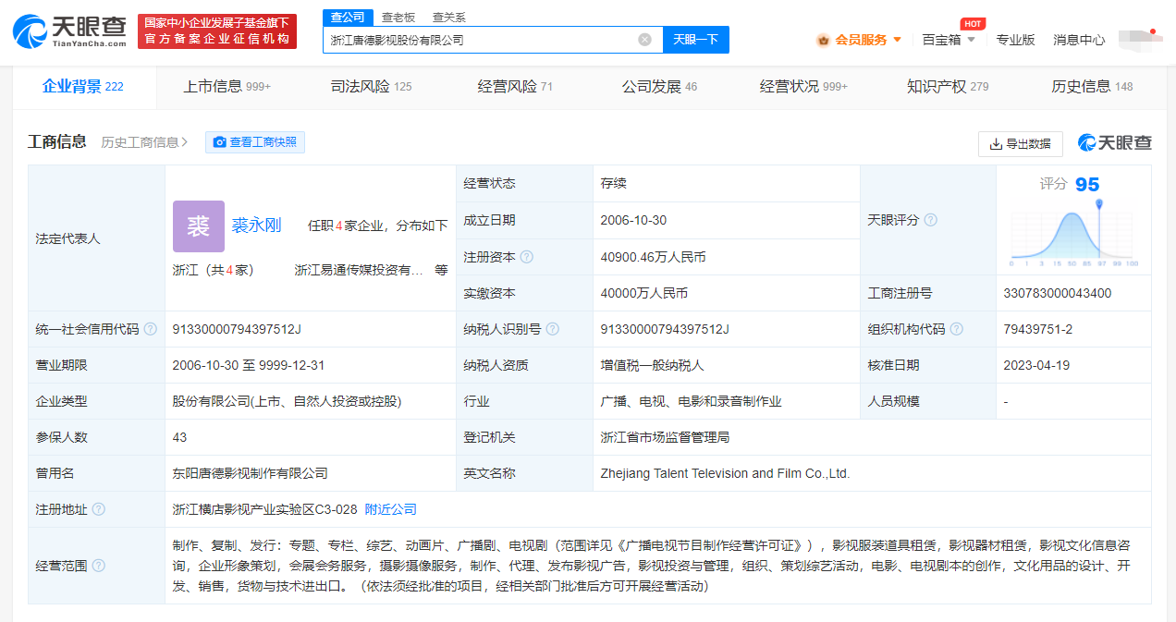Click the establishment date 2006-10-30 cell
The width and height of the screenshot is (1176, 622).
point(633,220)
